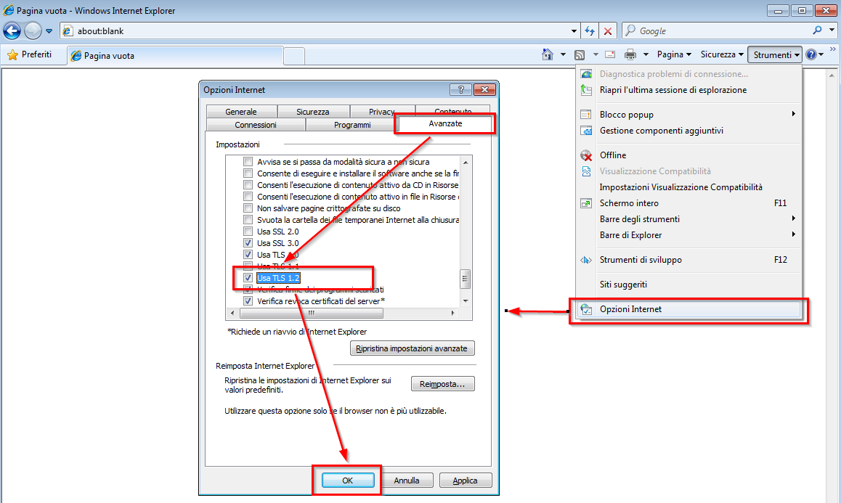841x503 pixels.
Task: Choose Schermo intero menu item
Action: coord(689,203)
